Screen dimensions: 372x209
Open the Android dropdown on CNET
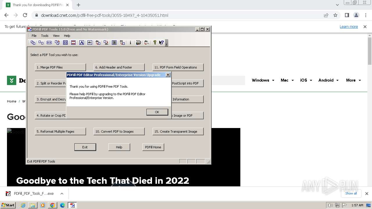328,80
